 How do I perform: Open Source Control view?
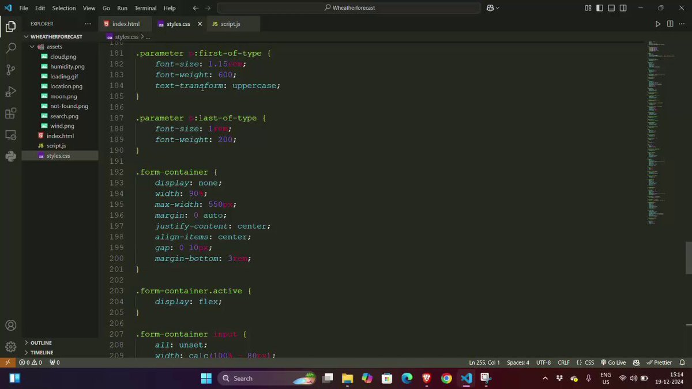(10, 70)
